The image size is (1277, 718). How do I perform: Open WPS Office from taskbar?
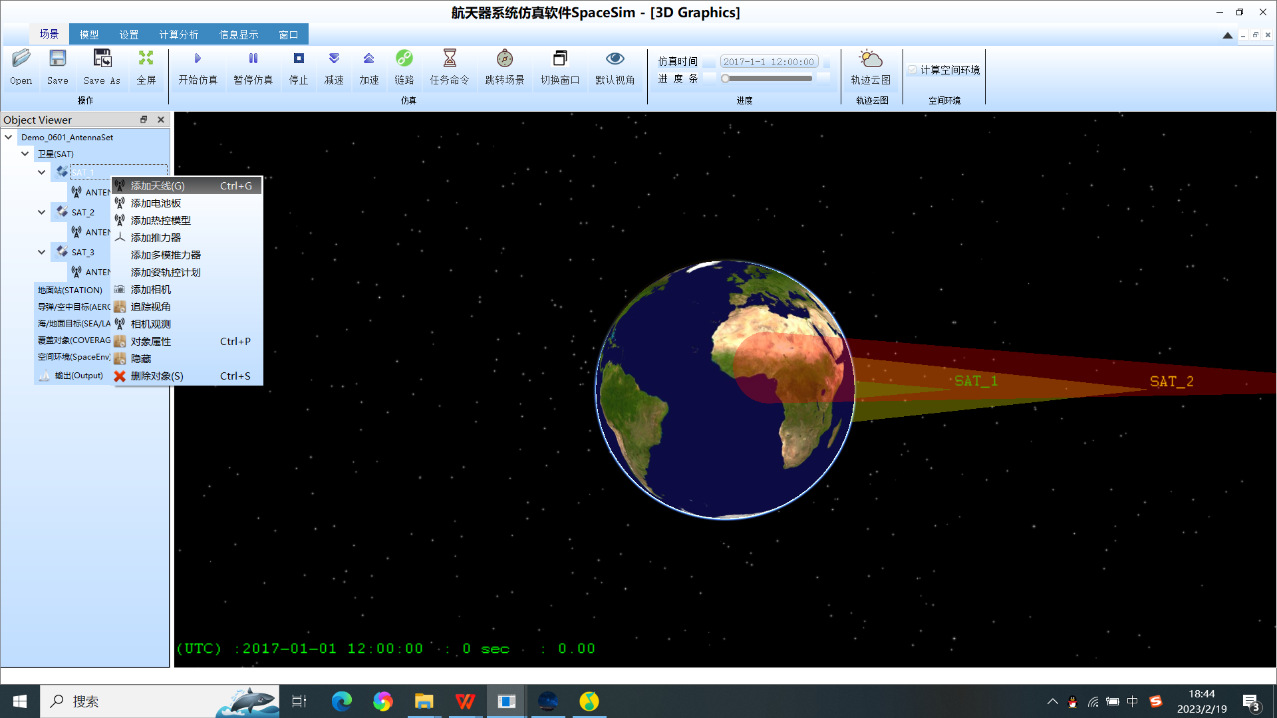click(x=465, y=701)
